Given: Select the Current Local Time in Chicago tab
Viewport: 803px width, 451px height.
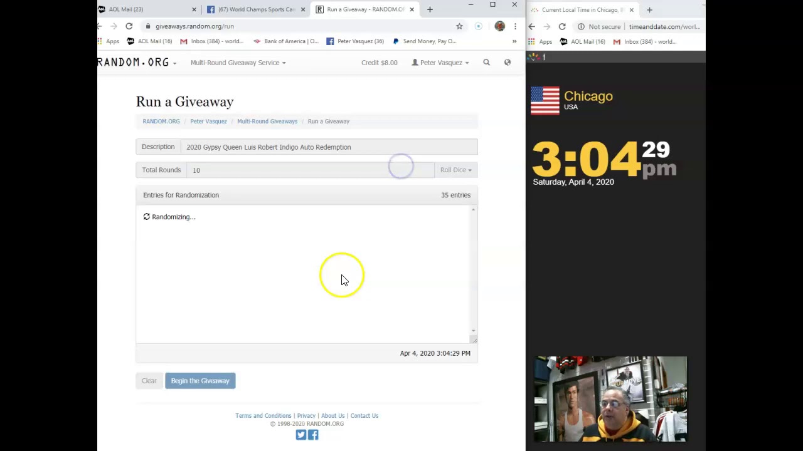Looking at the screenshot, I should pos(582,10).
